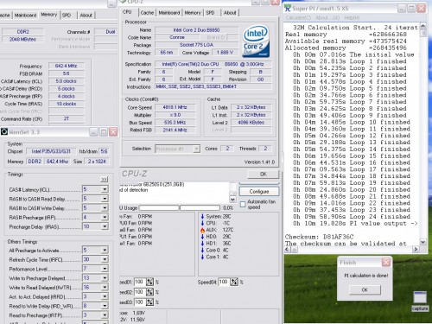Open the Processor #1 selection dropdown in CPU-Z
The height and width of the screenshot is (324, 432).
[x=197, y=149]
